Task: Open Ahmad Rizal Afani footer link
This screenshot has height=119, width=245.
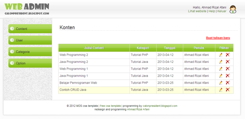Action: tap(138, 109)
